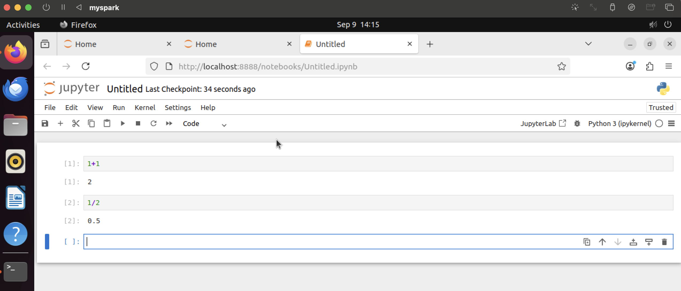Interrupt the kernel with the stop icon

138,123
